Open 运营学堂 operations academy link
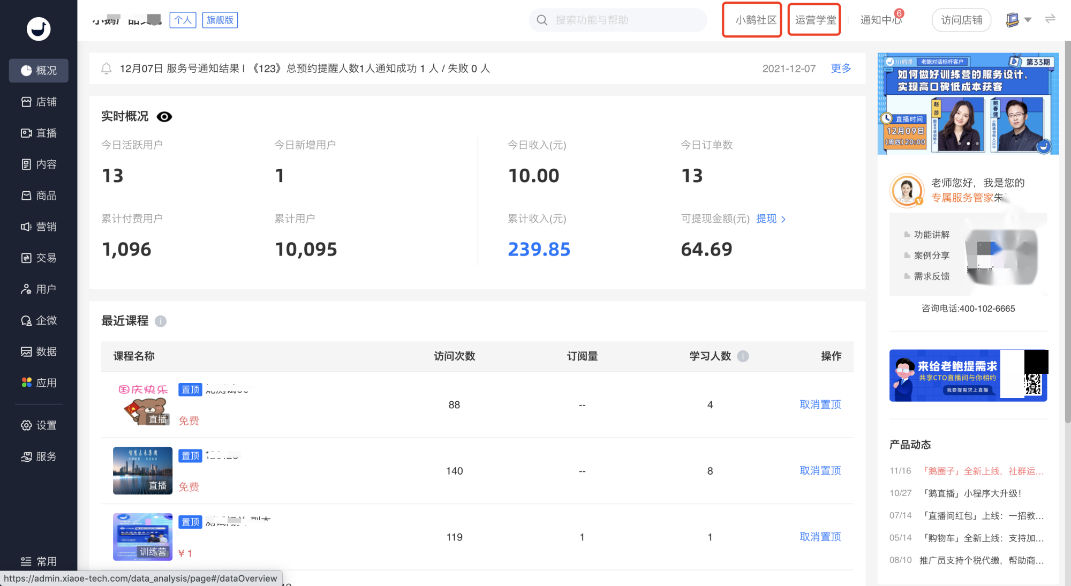The width and height of the screenshot is (1071, 586). coord(815,20)
